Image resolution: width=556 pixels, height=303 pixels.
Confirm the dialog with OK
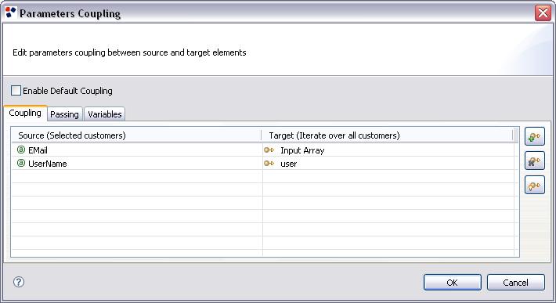point(452,283)
